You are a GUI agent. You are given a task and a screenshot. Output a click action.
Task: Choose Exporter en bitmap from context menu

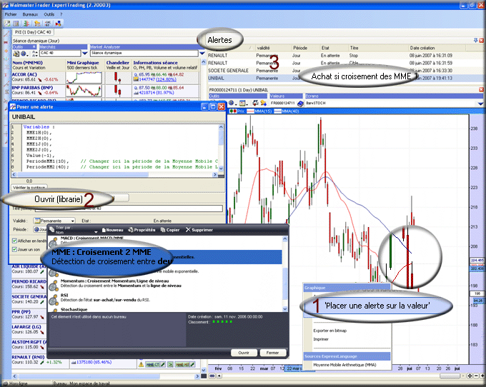click(329, 331)
